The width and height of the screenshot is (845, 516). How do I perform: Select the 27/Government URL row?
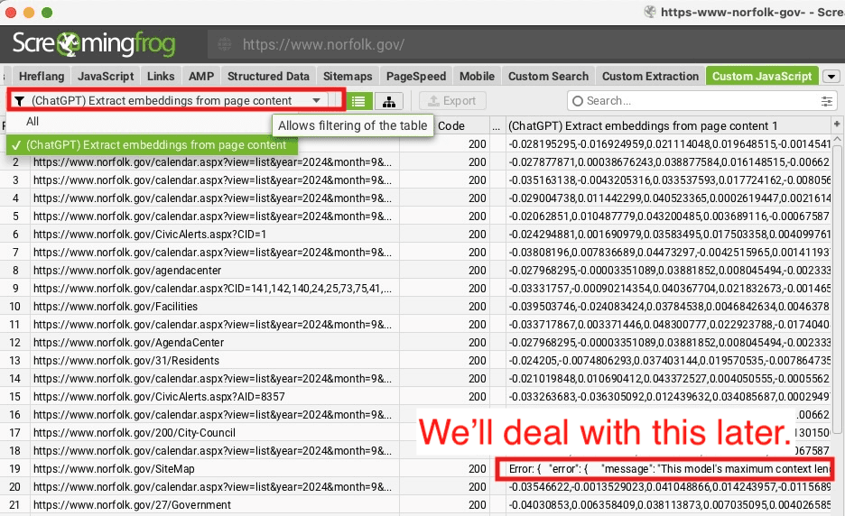tap(215, 504)
